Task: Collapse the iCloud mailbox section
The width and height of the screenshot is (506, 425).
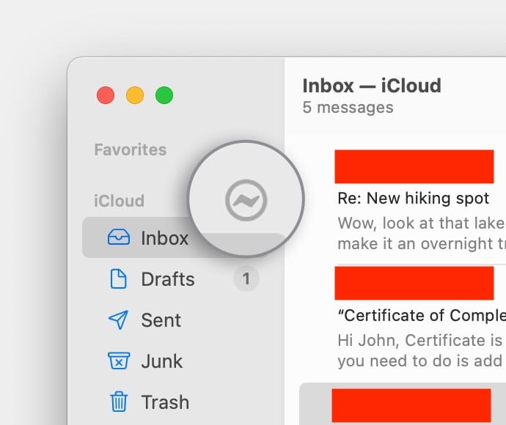Action: click(x=119, y=201)
